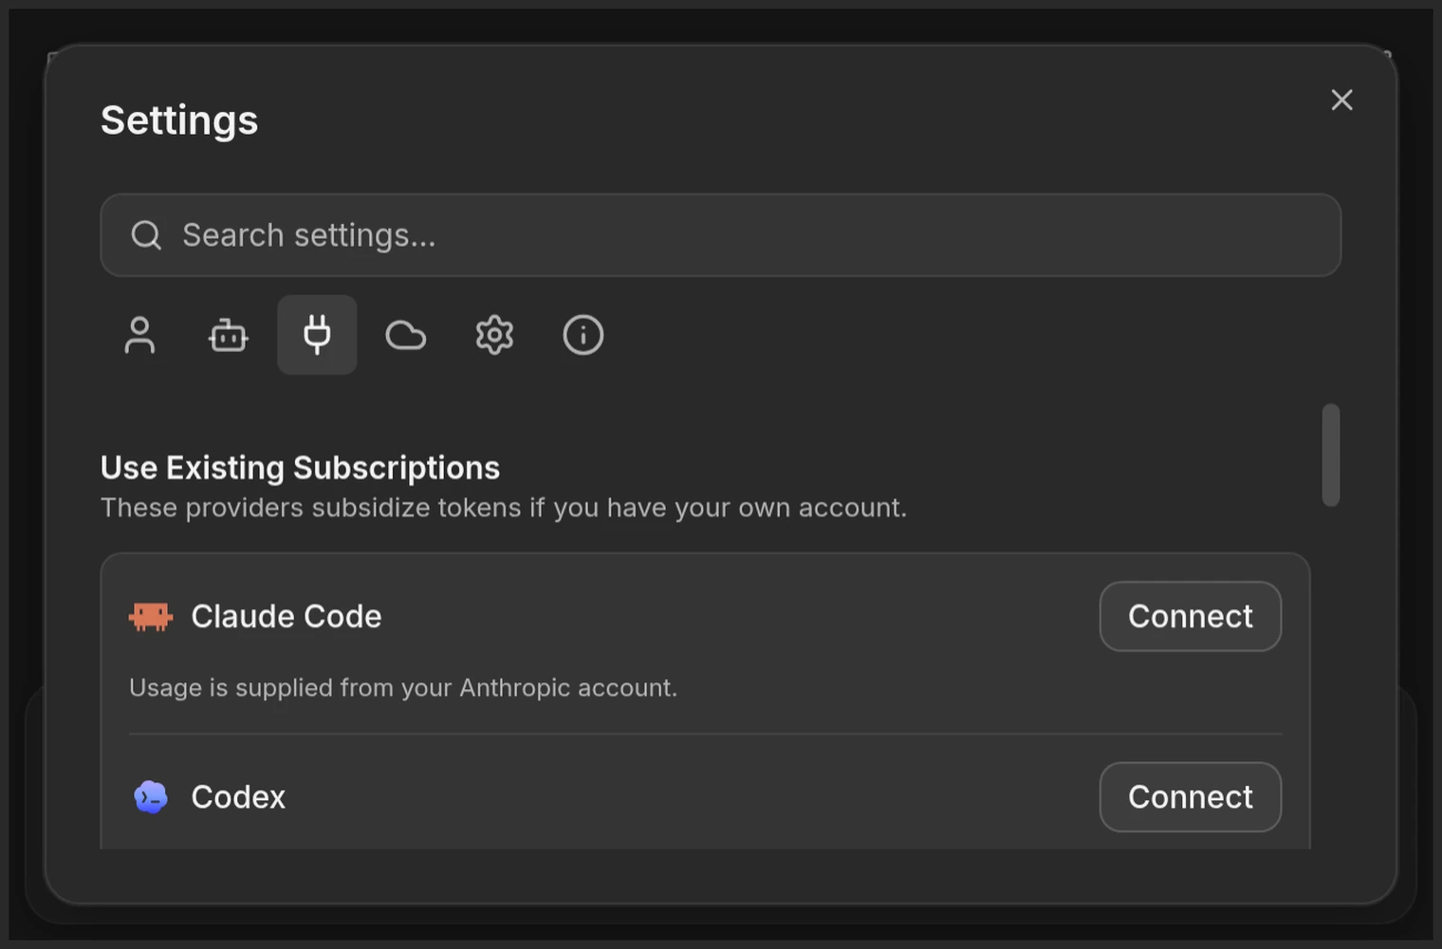The image size is (1442, 949).
Task: Click the blue Codex logo icon
Action: pos(151,797)
